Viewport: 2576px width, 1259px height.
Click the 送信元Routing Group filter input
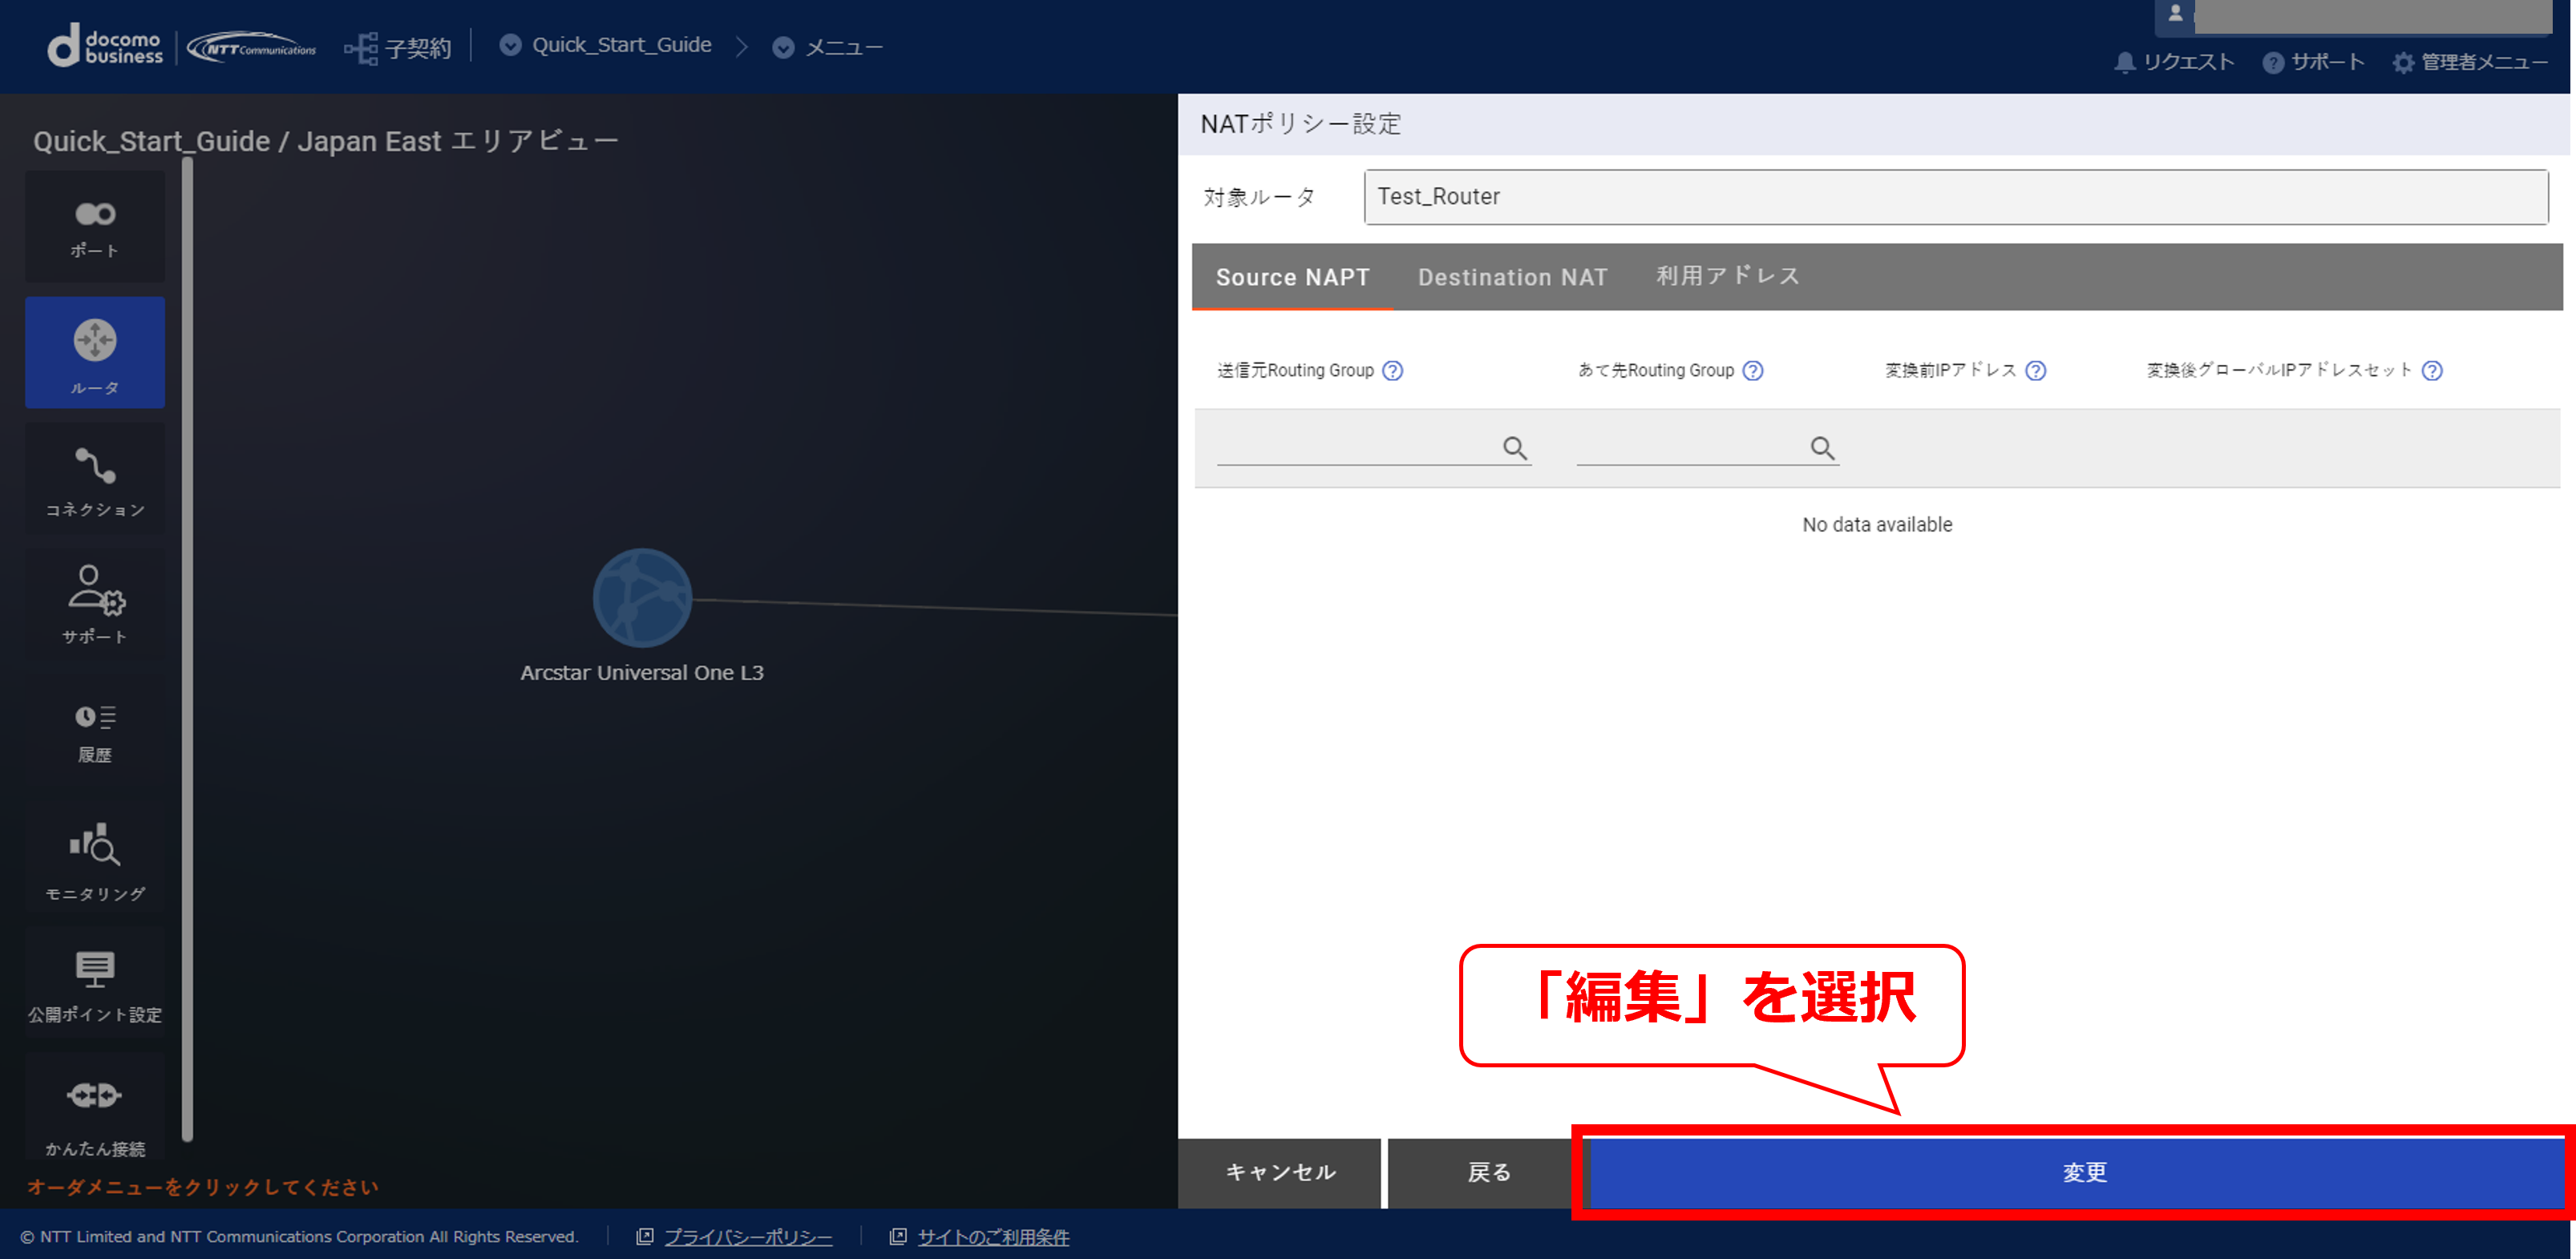1373,447
